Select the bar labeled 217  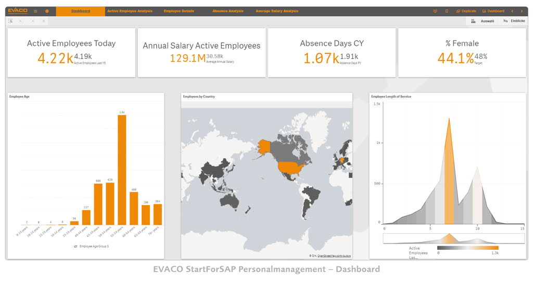(86, 217)
